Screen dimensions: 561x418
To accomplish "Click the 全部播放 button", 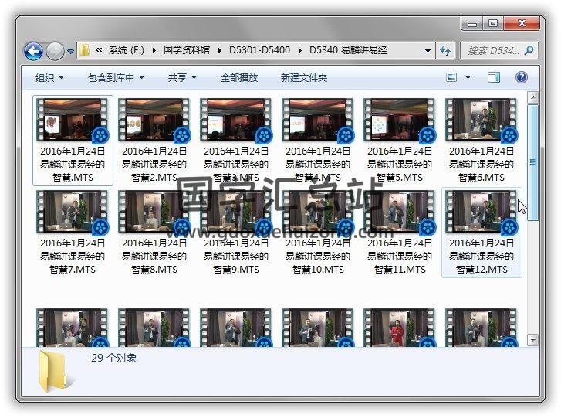I will pyautogui.click(x=239, y=77).
